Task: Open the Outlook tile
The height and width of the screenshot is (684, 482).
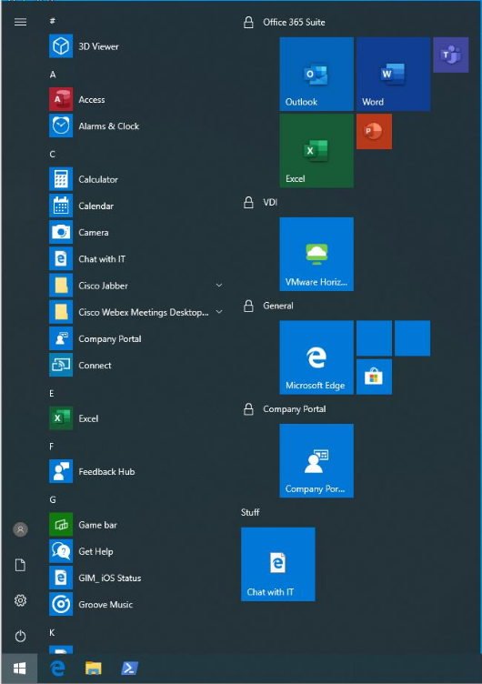Action: click(x=316, y=74)
